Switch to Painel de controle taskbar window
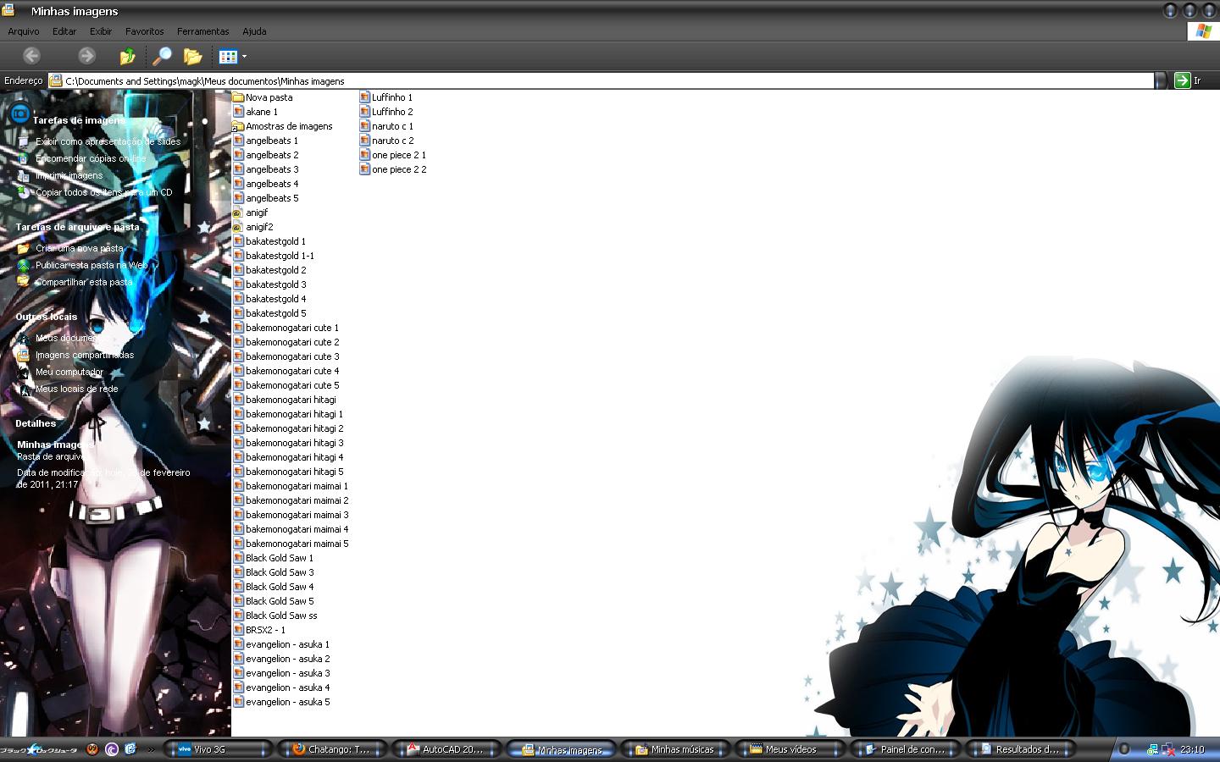This screenshot has width=1220, height=762. (903, 749)
